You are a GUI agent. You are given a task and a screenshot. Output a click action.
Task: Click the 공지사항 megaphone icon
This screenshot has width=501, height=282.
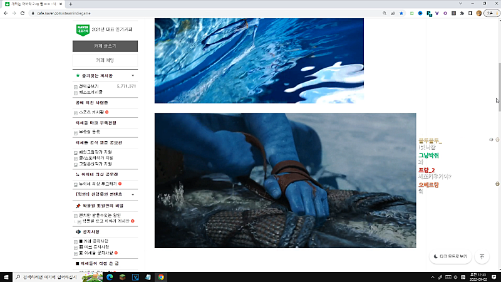78,232
